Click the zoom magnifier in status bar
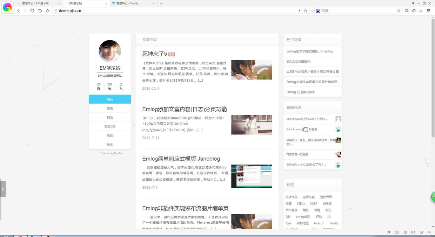The height and width of the screenshot is (237, 435). tap(430, 232)
